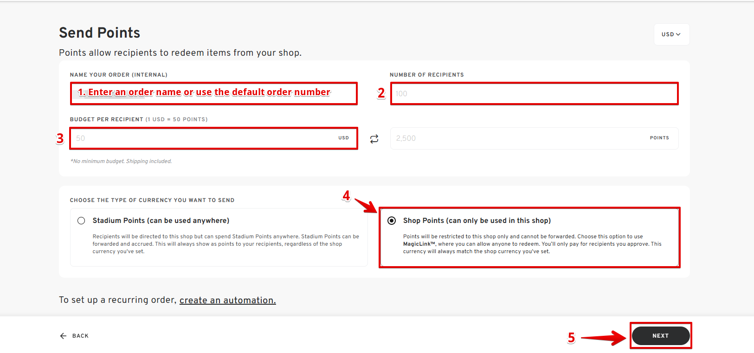Select the Shop Points radio button
Screen dimensions: 754x353
pyautogui.click(x=392, y=221)
